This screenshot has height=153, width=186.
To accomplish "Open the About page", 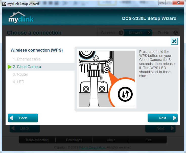I will tap(111, 140).
